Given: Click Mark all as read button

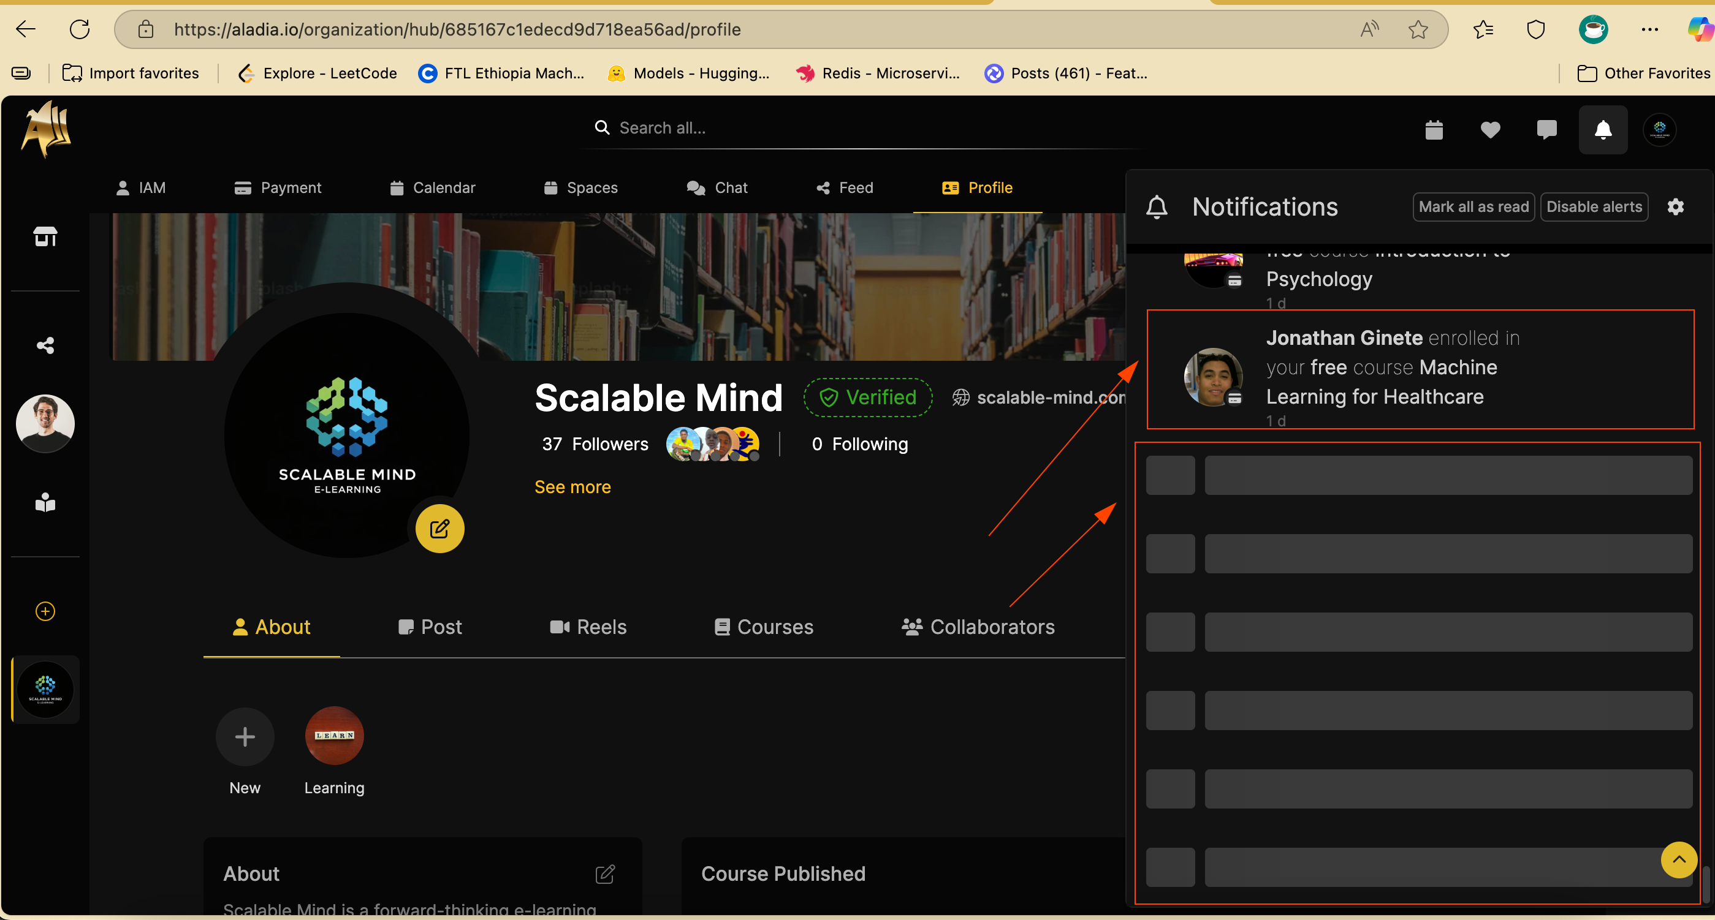Looking at the screenshot, I should [x=1474, y=207].
